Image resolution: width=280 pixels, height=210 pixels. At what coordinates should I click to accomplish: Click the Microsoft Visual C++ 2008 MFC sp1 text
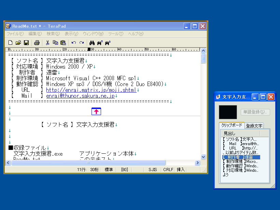tap(91, 78)
